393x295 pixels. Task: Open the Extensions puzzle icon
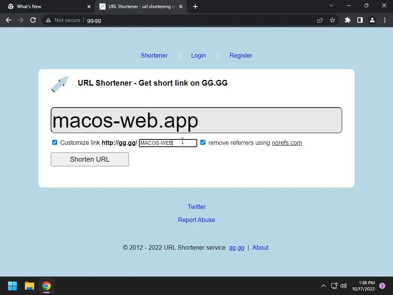pyautogui.click(x=347, y=20)
